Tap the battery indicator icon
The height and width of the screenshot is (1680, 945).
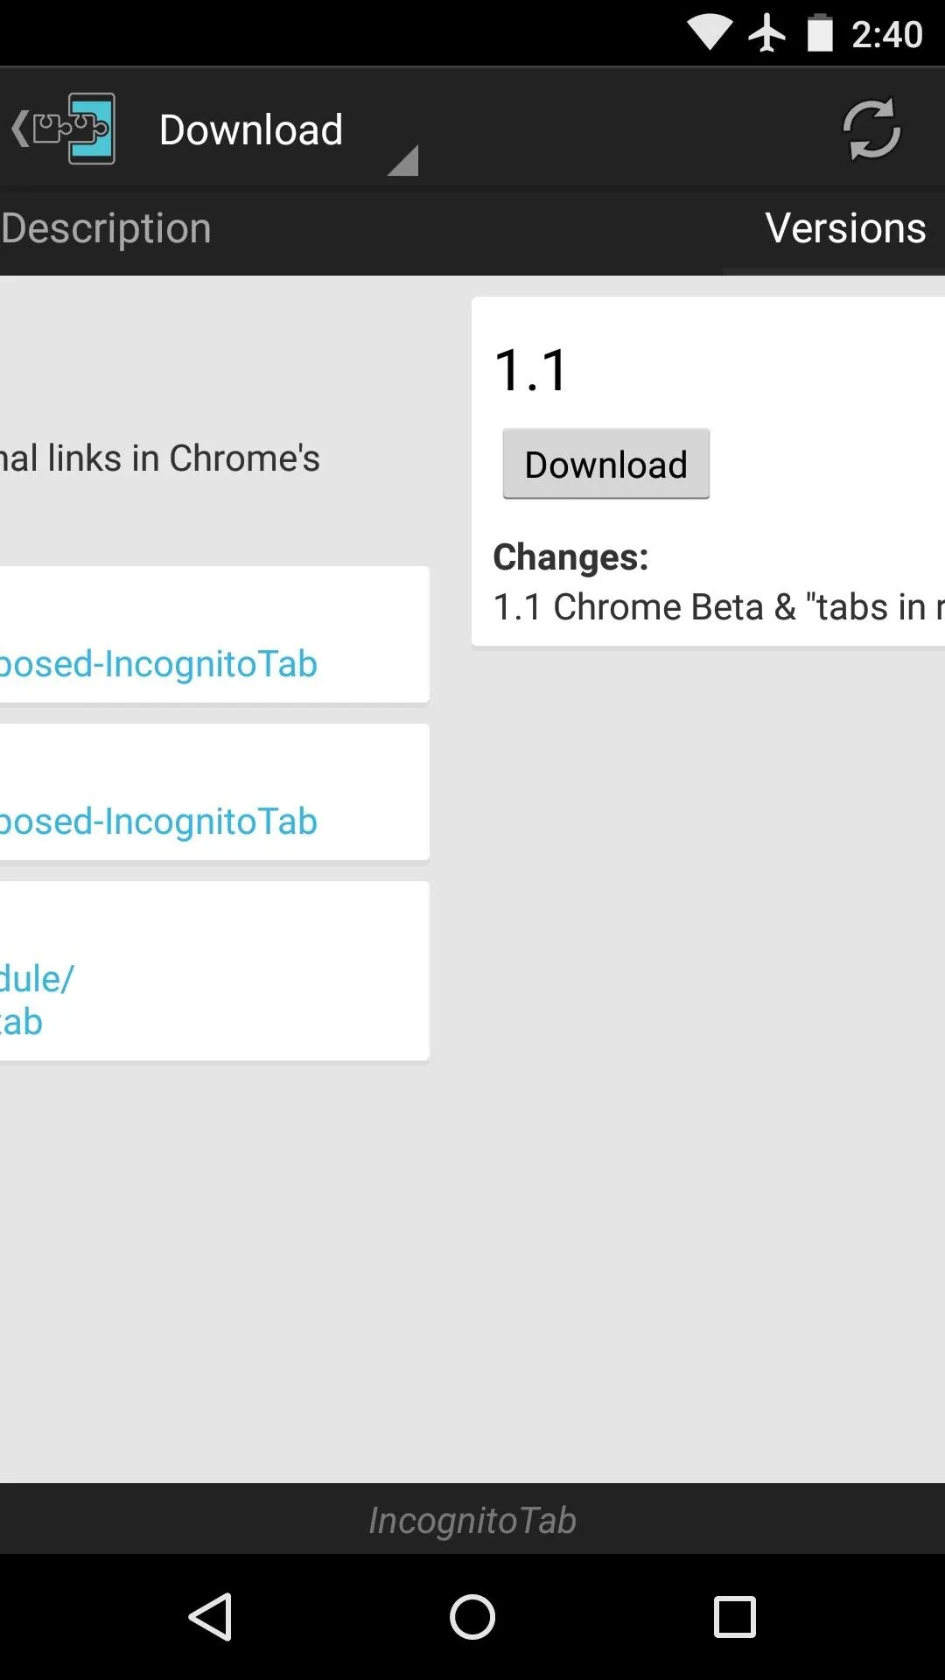point(820,33)
